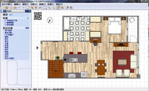Click the 搜索 link
The image size is (149, 91).
(x=27, y=28)
